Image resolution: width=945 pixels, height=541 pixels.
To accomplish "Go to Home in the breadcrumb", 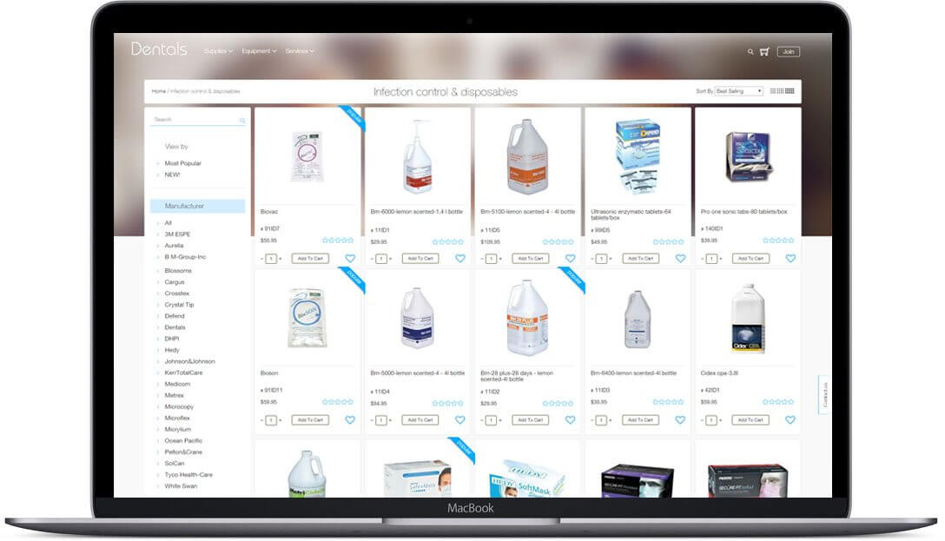I will point(158,91).
